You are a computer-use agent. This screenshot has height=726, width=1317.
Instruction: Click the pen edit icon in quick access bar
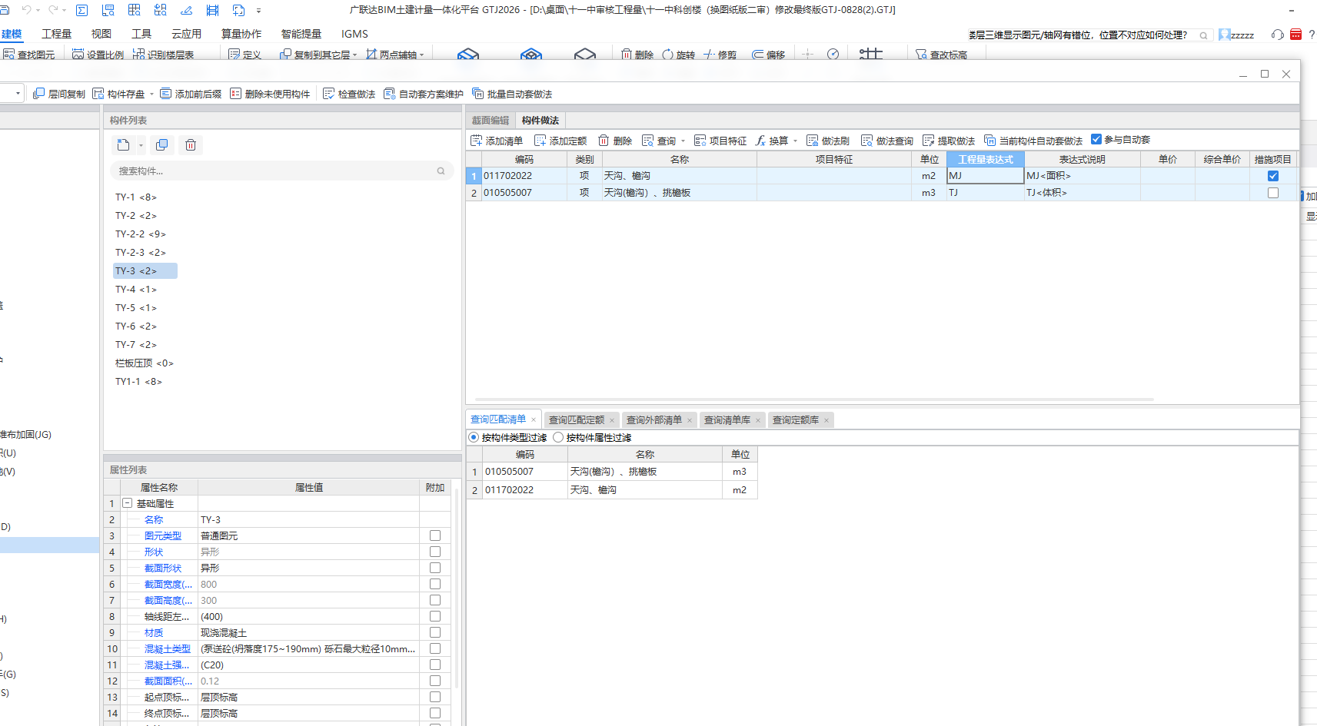click(187, 10)
